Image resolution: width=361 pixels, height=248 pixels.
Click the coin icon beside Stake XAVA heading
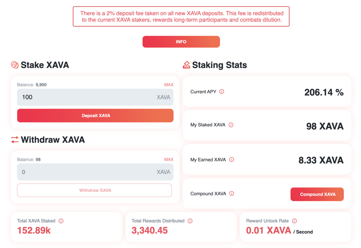15,65
